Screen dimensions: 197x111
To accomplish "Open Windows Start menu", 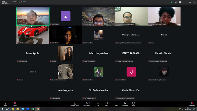I will pyautogui.click(x=2, y=109).
